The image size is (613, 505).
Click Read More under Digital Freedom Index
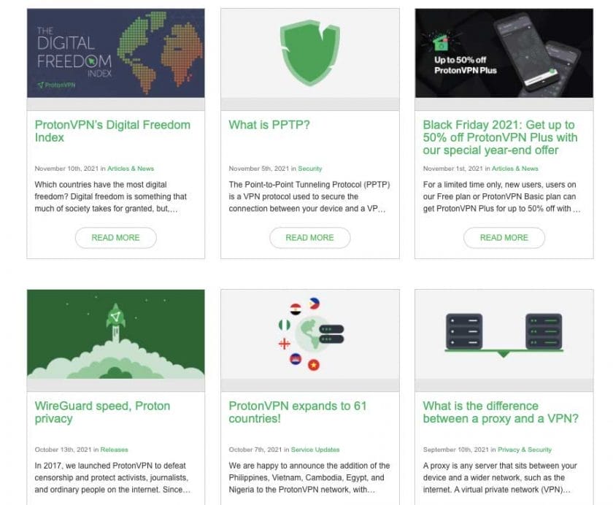pyautogui.click(x=116, y=238)
